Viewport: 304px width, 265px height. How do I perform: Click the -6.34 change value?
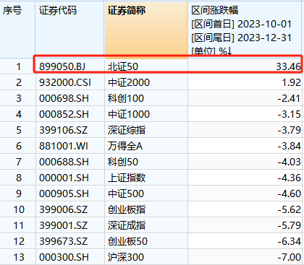289,241
